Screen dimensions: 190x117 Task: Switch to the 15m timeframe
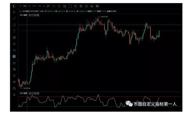tap(25, 6)
